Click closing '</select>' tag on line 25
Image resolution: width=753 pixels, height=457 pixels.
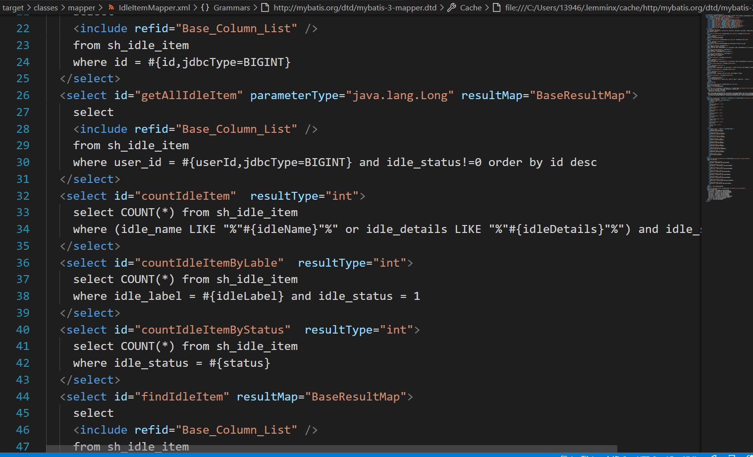coord(90,79)
